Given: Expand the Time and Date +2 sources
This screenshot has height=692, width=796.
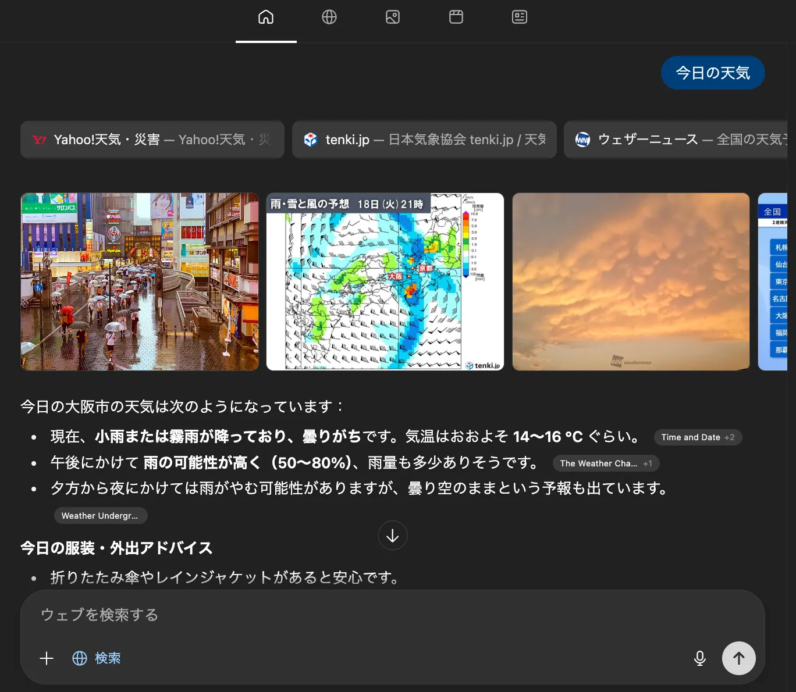Looking at the screenshot, I should 698,437.
